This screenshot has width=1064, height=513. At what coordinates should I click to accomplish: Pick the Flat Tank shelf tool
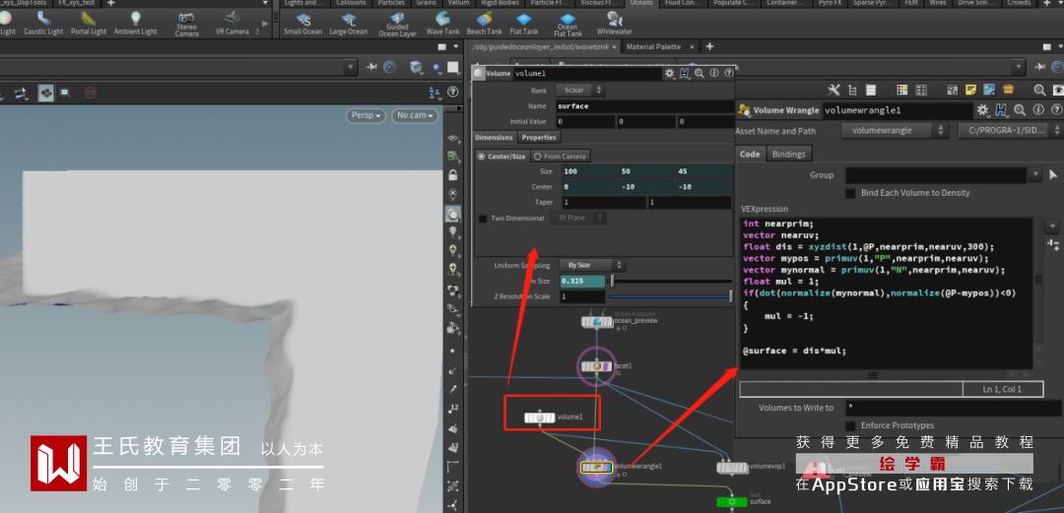(524, 24)
